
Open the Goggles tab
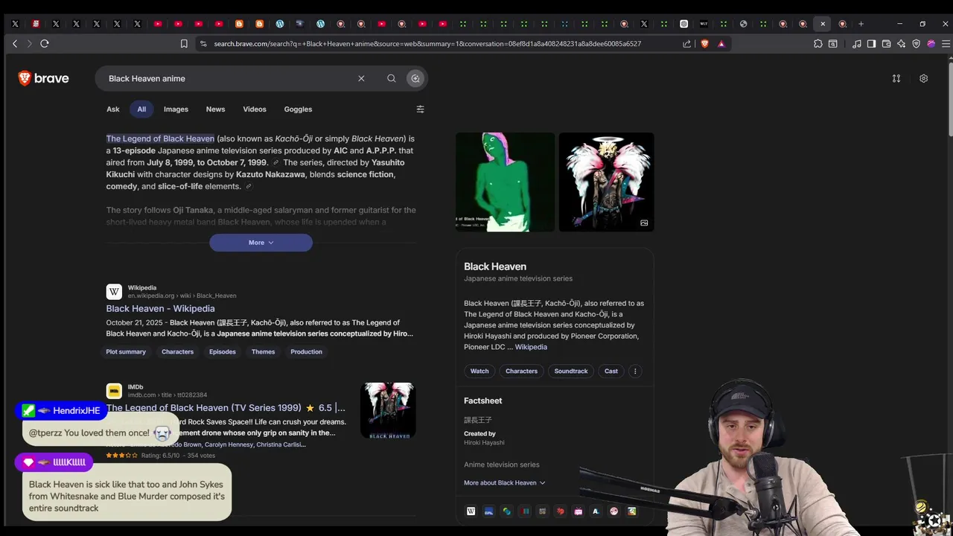tap(298, 109)
